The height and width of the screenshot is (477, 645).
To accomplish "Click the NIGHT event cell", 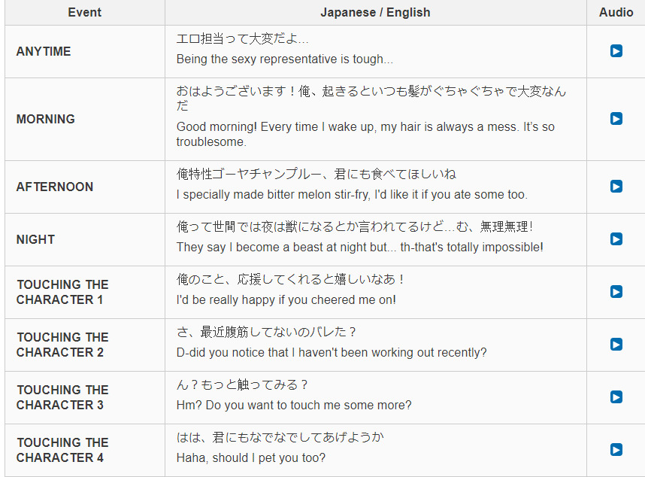I will pos(35,239).
